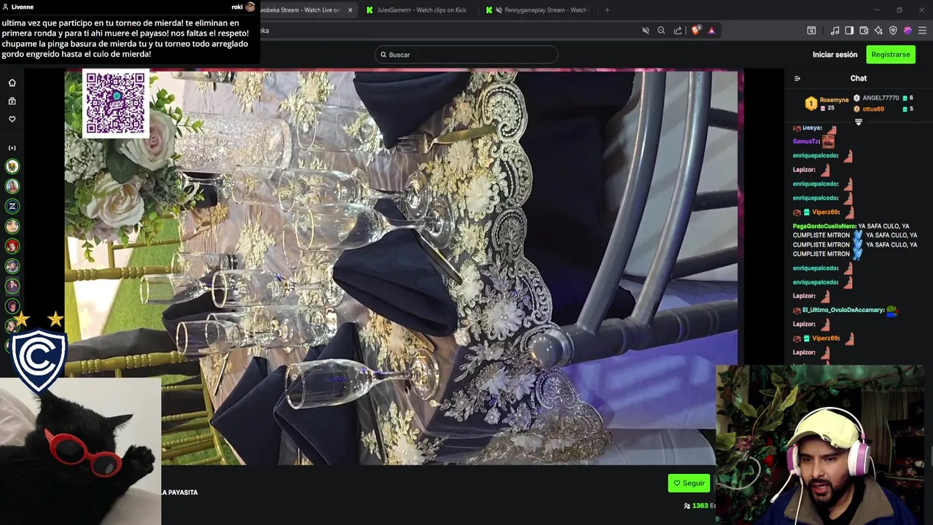The width and height of the screenshot is (933, 525).
Task: Open Leo AI sparkle icon
Action: [878, 31]
